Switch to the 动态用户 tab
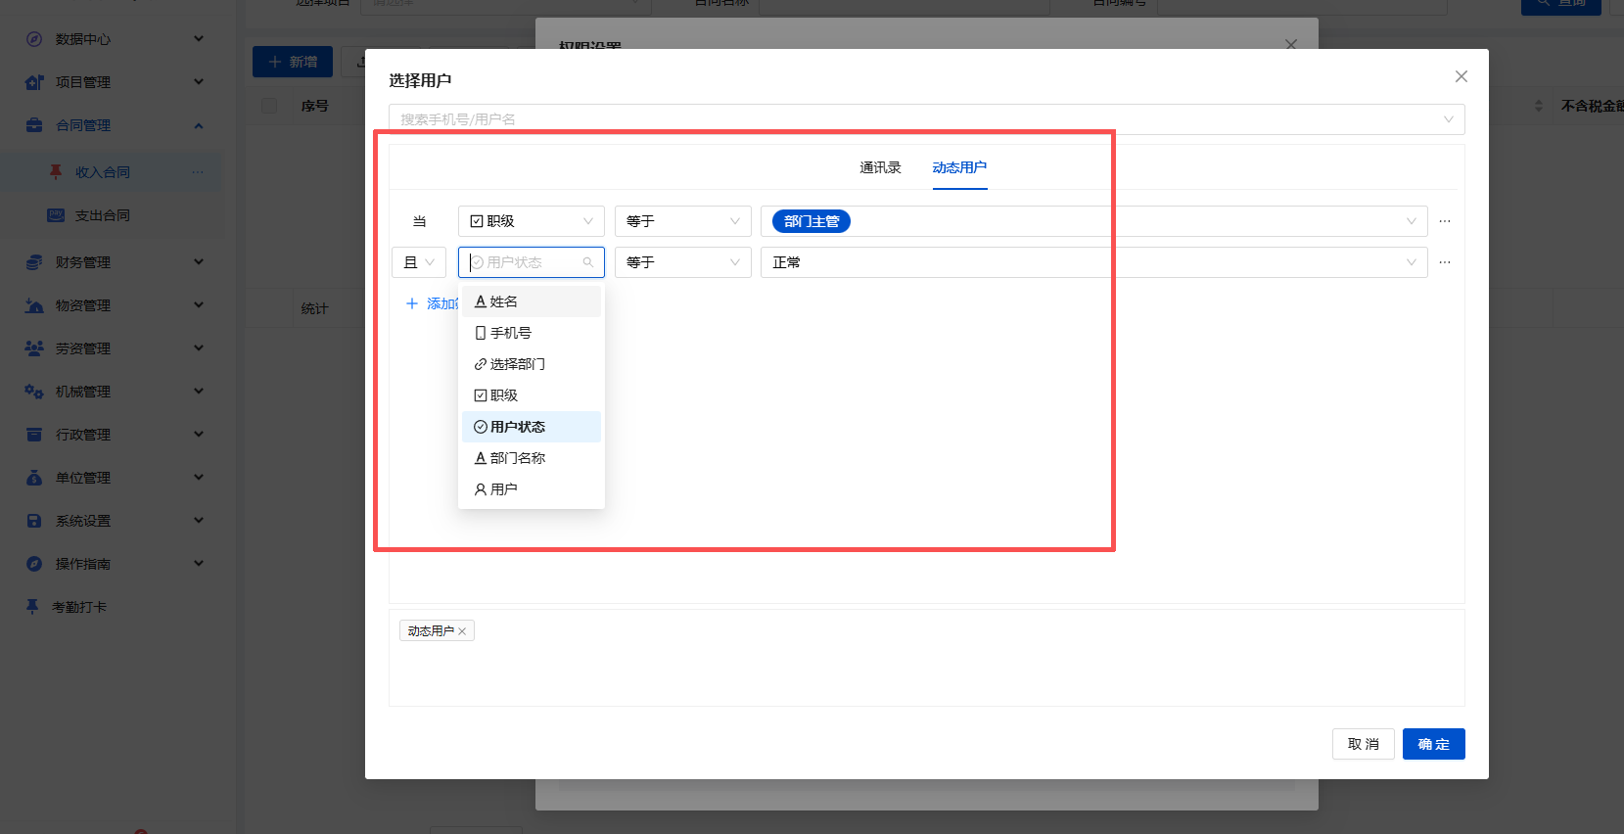 (959, 167)
